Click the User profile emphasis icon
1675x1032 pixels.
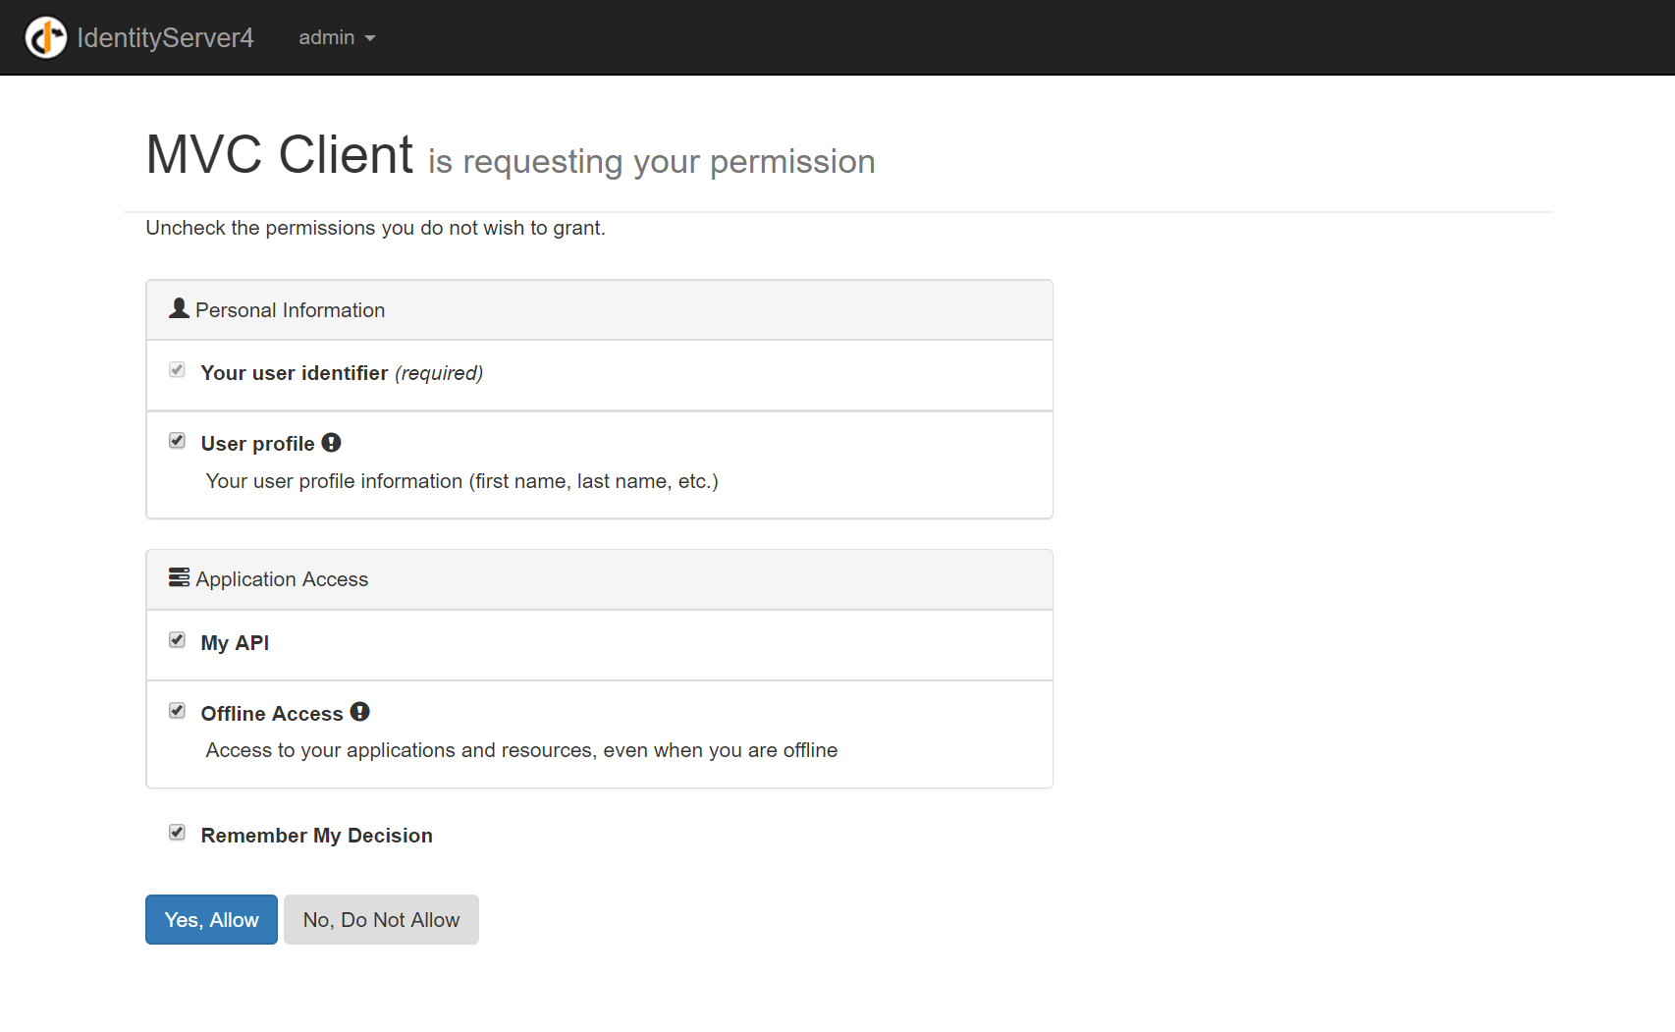click(332, 443)
